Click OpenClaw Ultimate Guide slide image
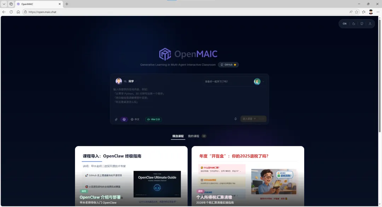382x207 pixels. 157,184
